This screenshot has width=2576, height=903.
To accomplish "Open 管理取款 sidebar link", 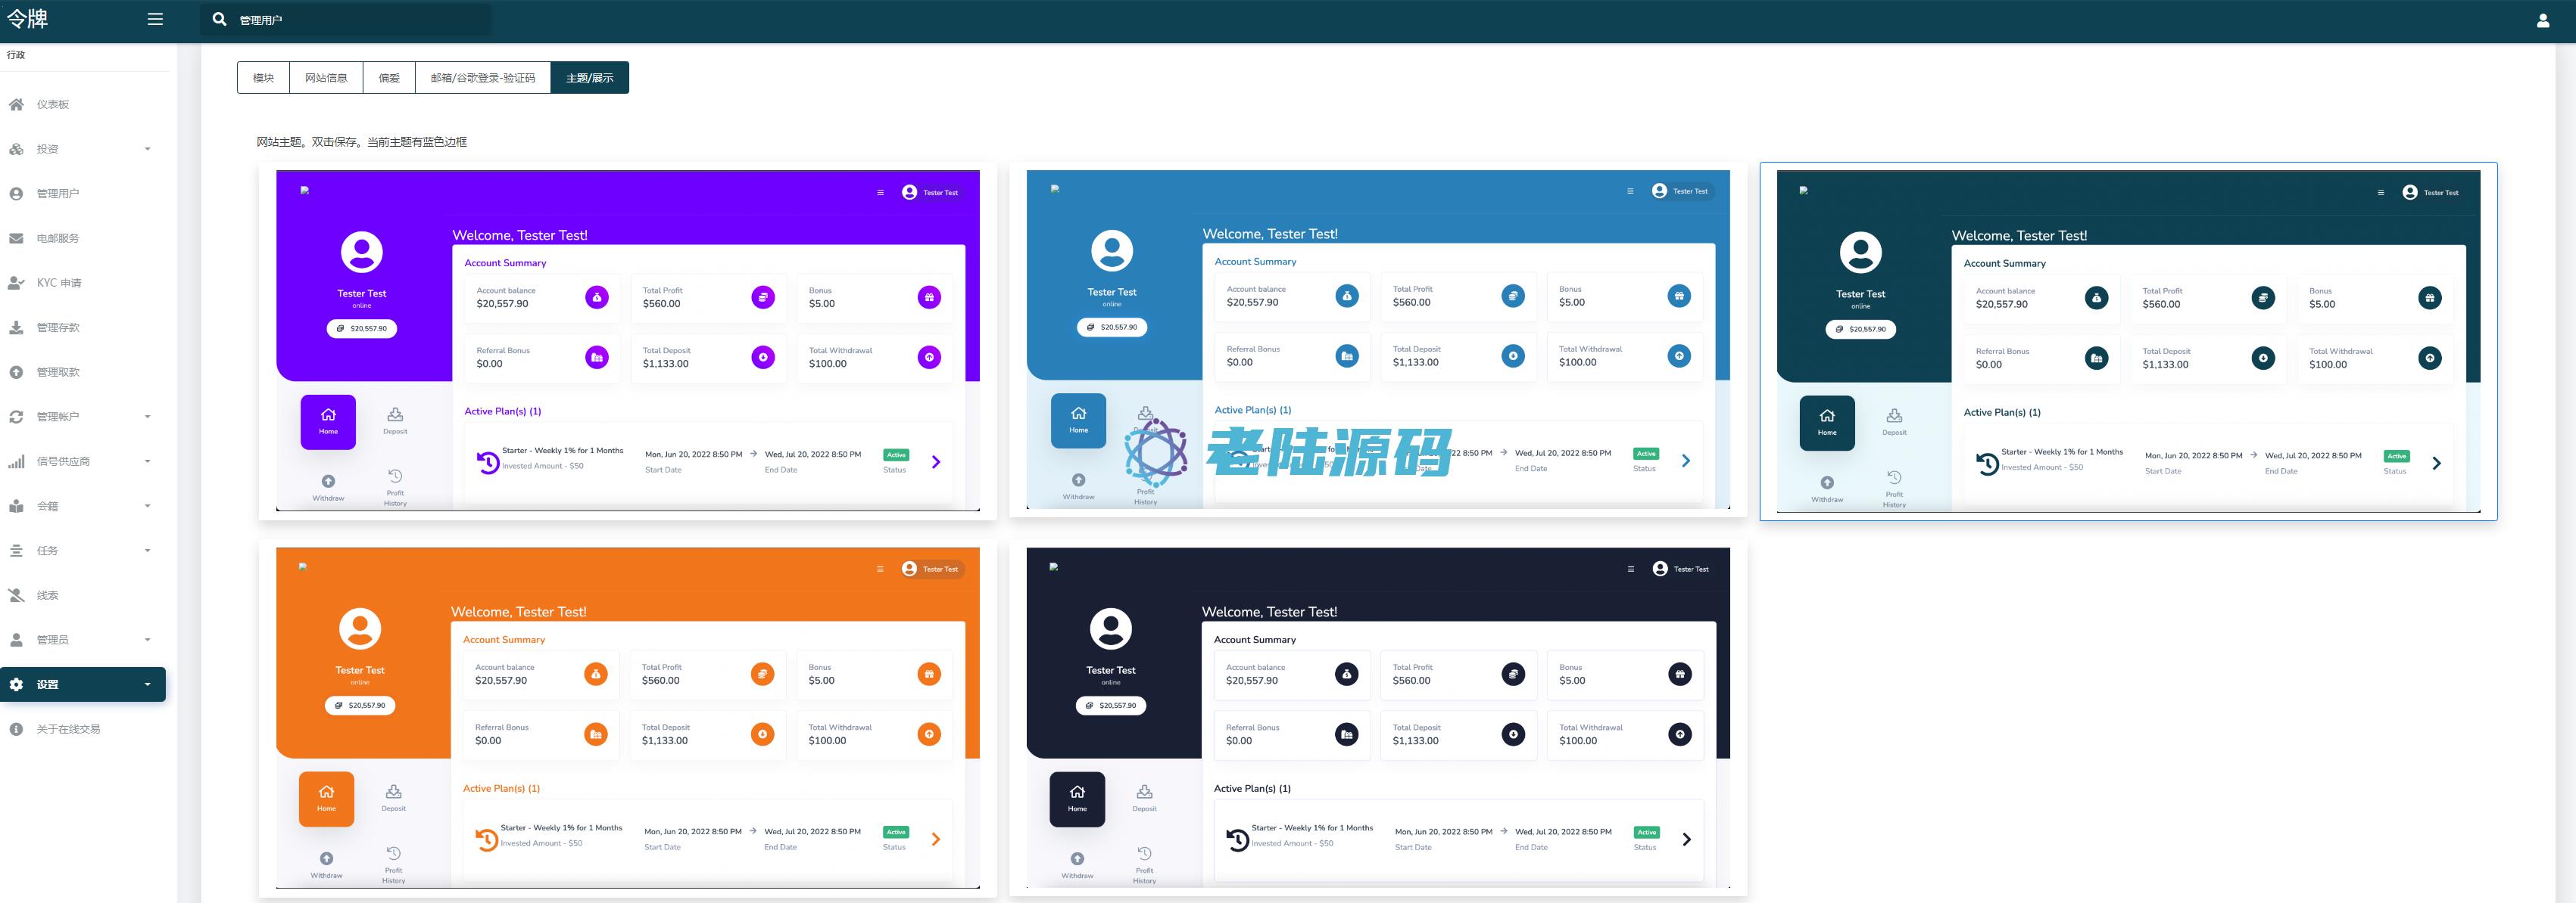I will point(58,371).
